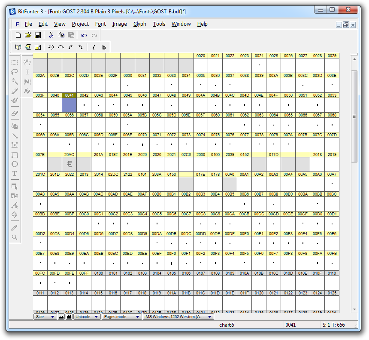This screenshot has height=340, width=369.
Task: Select the eyedropper tool
Action: pyautogui.click(x=15, y=227)
